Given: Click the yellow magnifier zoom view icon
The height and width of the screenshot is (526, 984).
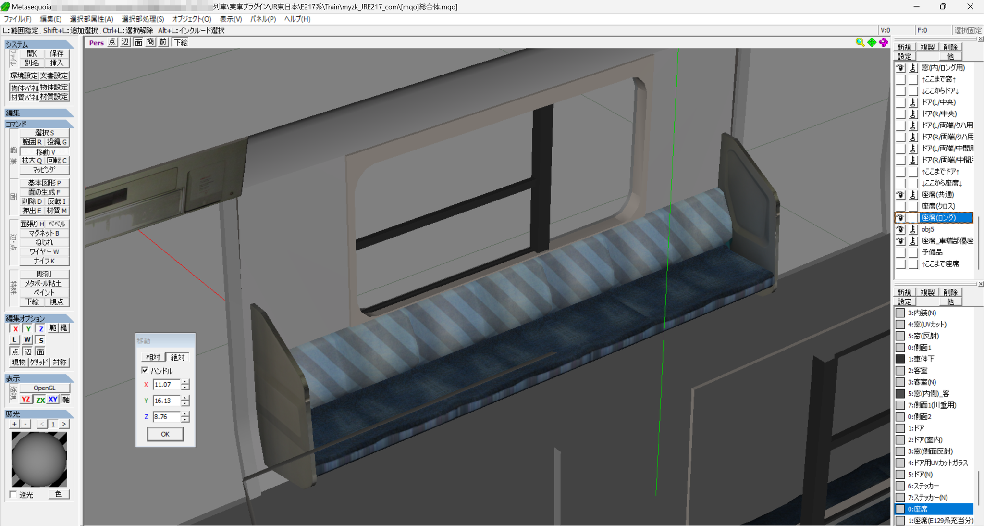Looking at the screenshot, I should 860,42.
